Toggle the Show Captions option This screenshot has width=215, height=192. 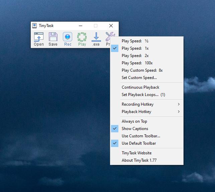tap(135, 129)
